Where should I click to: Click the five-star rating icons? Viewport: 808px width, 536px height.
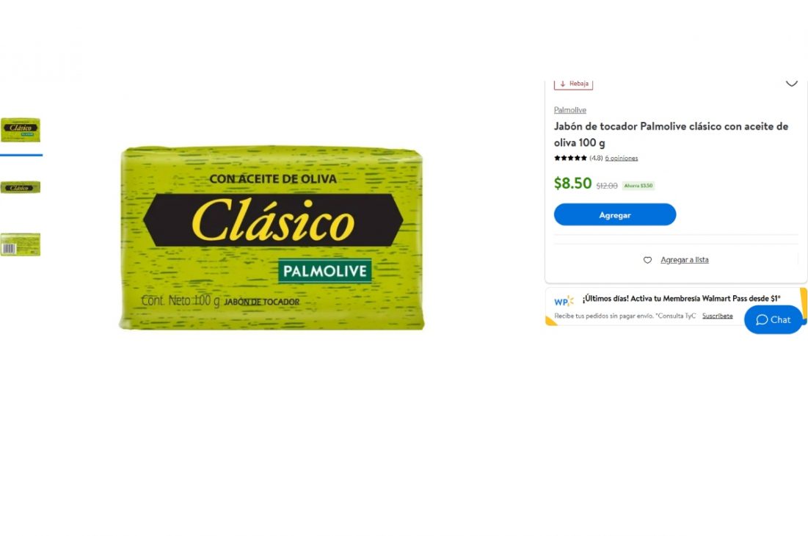coord(570,158)
